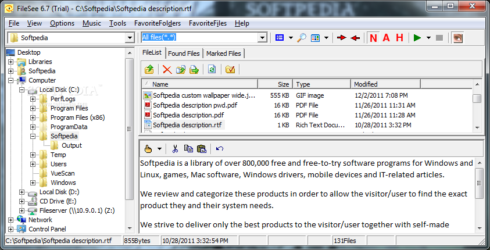The width and height of the screenshot is (490, 250).
Task: Collapse Local Disk (C:) node
Action: tap(22, 90)
